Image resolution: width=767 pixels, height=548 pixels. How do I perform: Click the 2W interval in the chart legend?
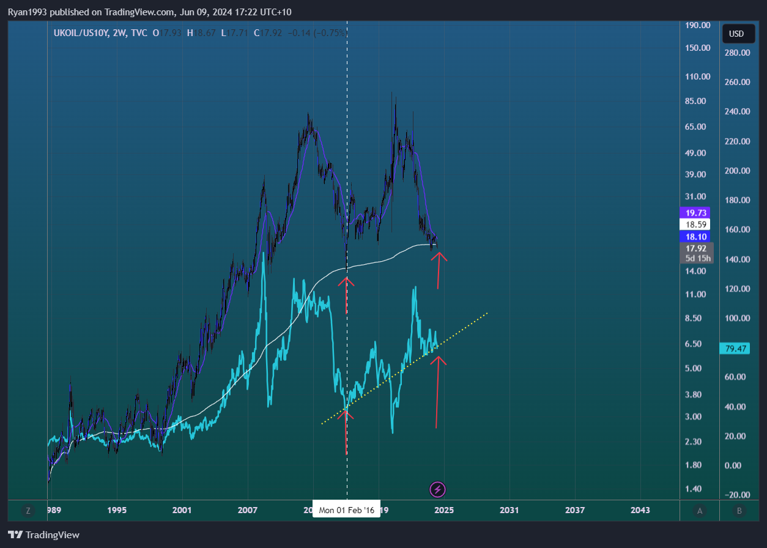(x=118, y=33)
